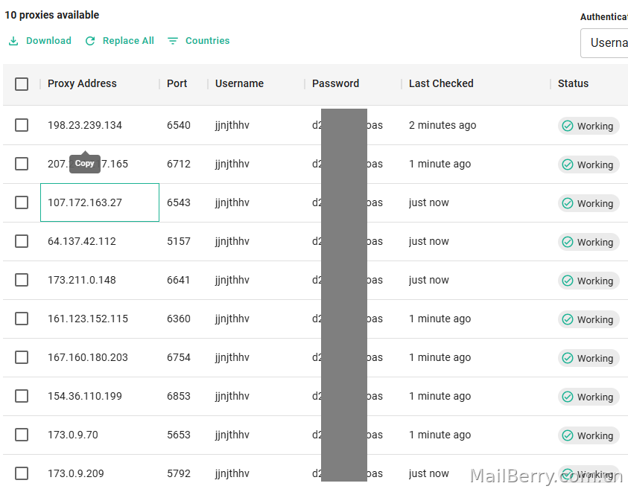Viewport: 628px width, 489px height.
Task: Click port value 6540
Action: pos(179,125)
